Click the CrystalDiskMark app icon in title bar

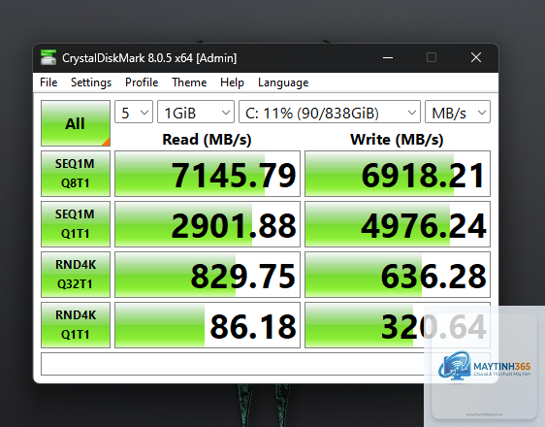(48, 57)
